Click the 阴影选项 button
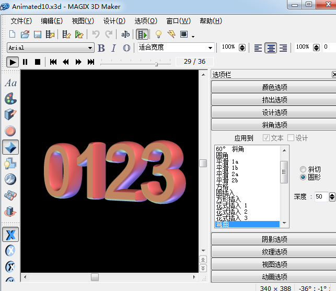Viewport: 336px width, 291px height. pos(274,239)
